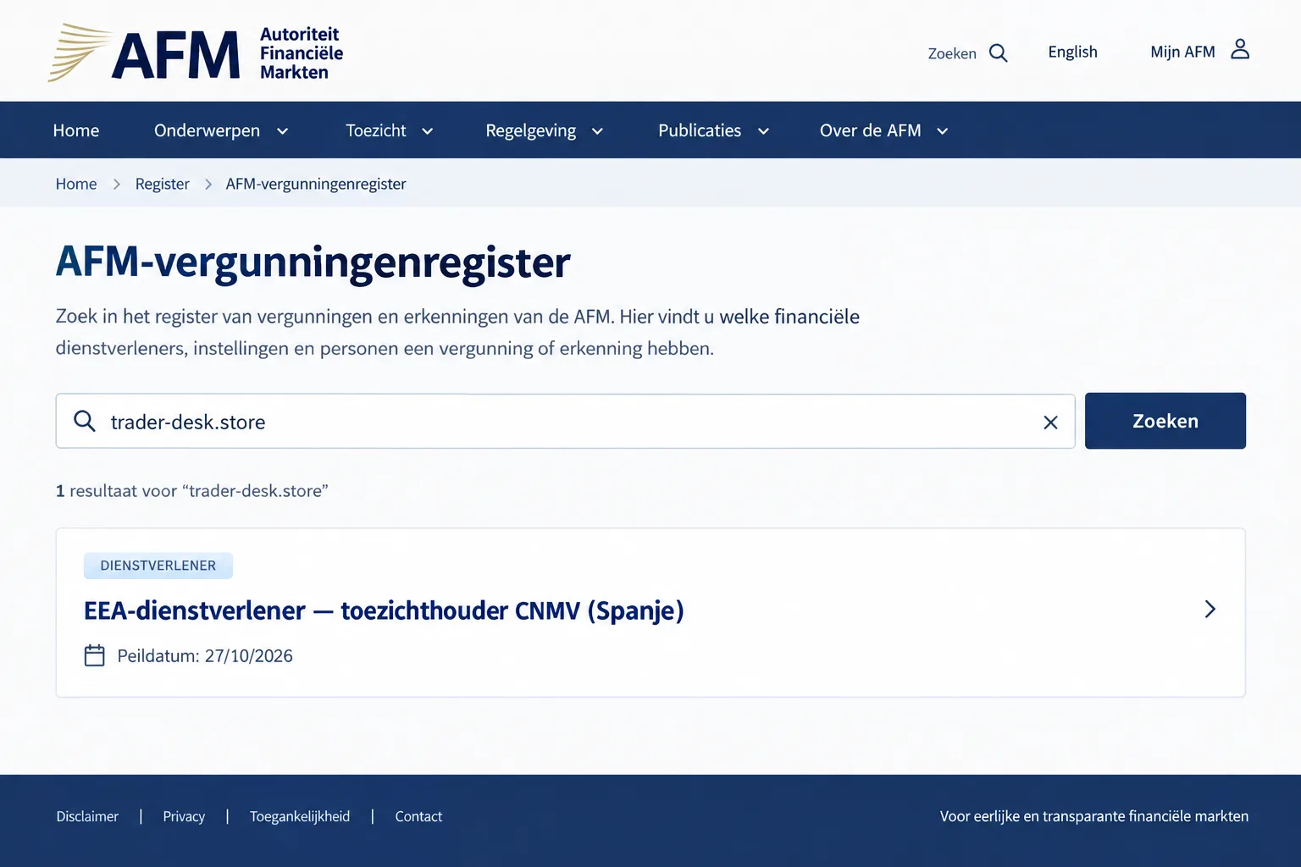This screenshot has height=867, width=1301.
Task: Expand the Publicaties menu chevron
Action: click(763, 131)
